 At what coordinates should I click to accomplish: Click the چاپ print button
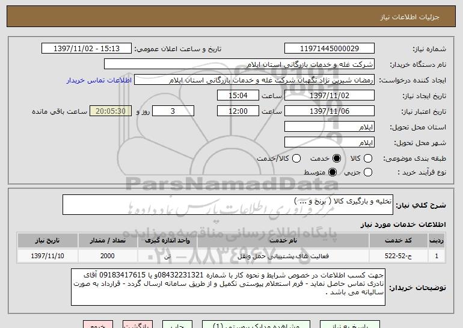pyautogui.click(x=177, y=324)
